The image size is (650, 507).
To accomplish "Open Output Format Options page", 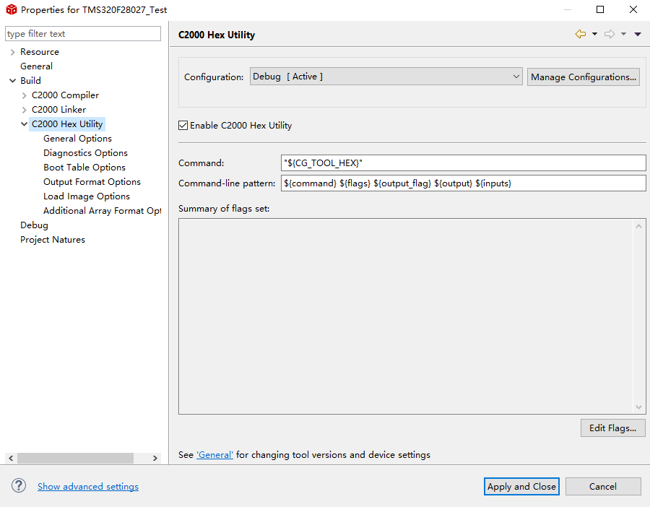I will pyautogui.click(x=92, y=182).
